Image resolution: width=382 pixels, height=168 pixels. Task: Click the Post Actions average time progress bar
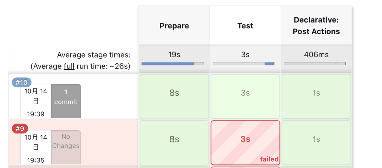click(x=315, y=64)
